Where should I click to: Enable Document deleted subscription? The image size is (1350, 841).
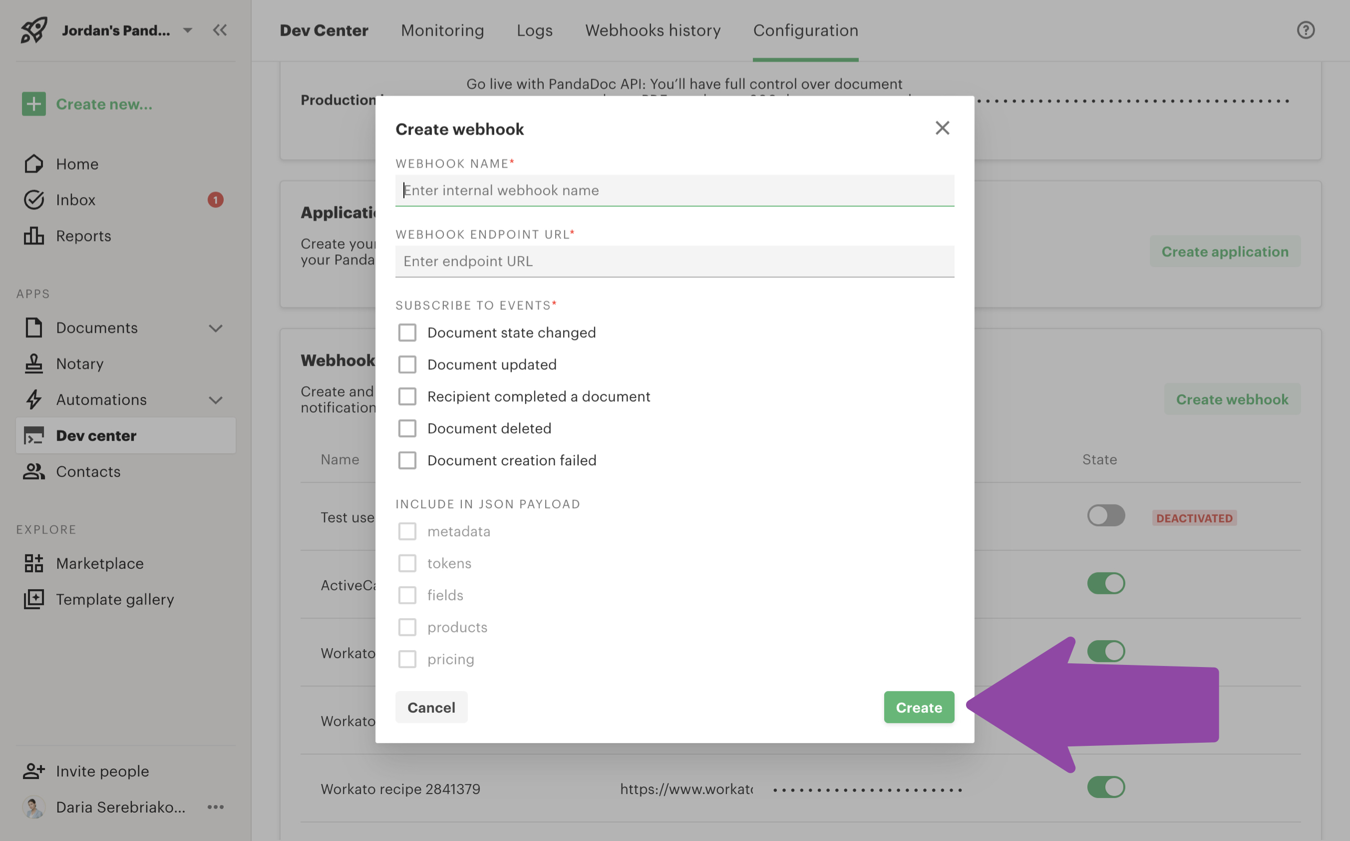point(406,427)
